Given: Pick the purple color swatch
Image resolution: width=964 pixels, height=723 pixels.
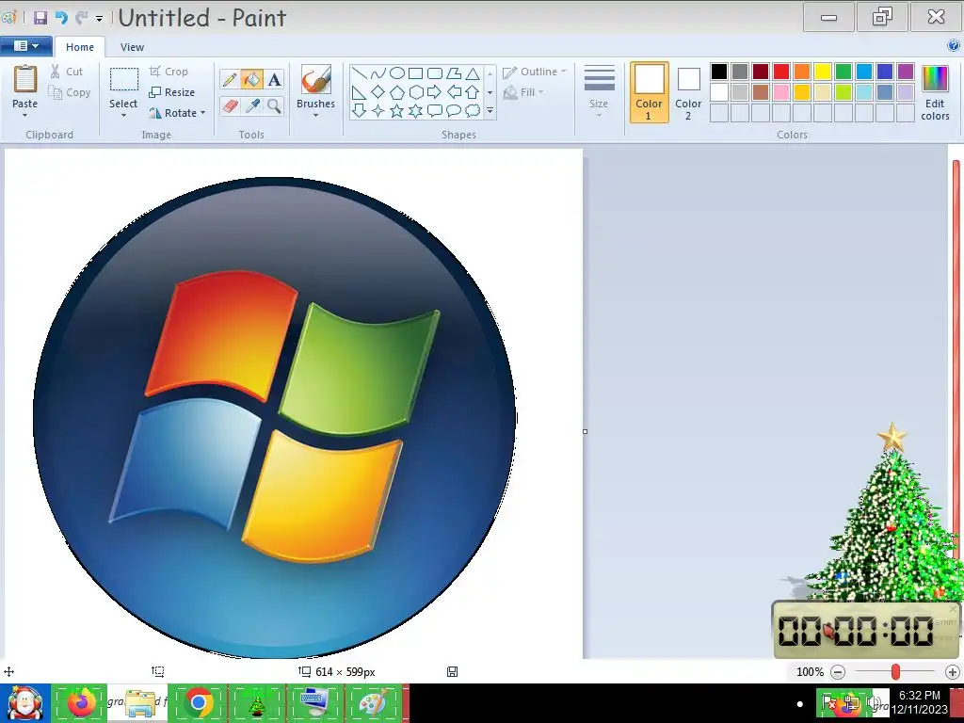Looking at the screenshot, I should 905,72.
